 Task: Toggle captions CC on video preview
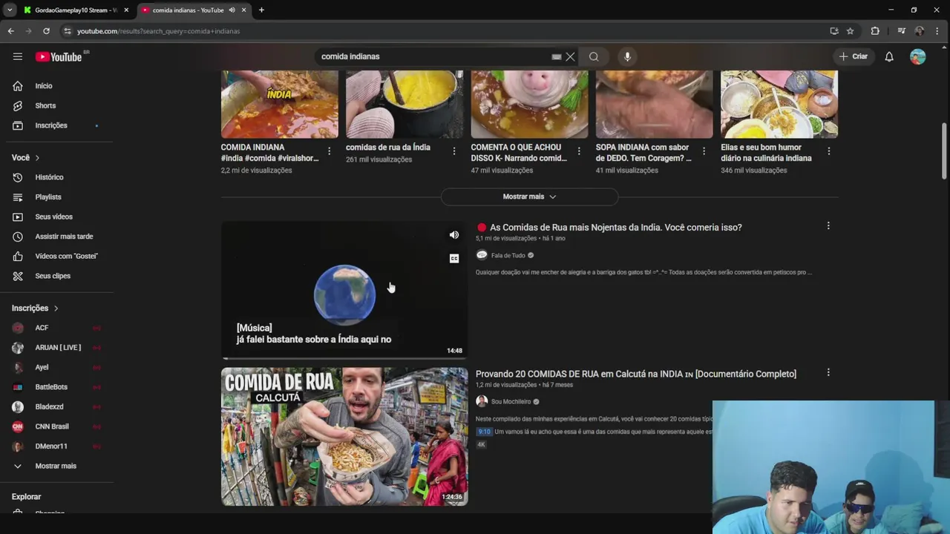click(x=454, y=258)
